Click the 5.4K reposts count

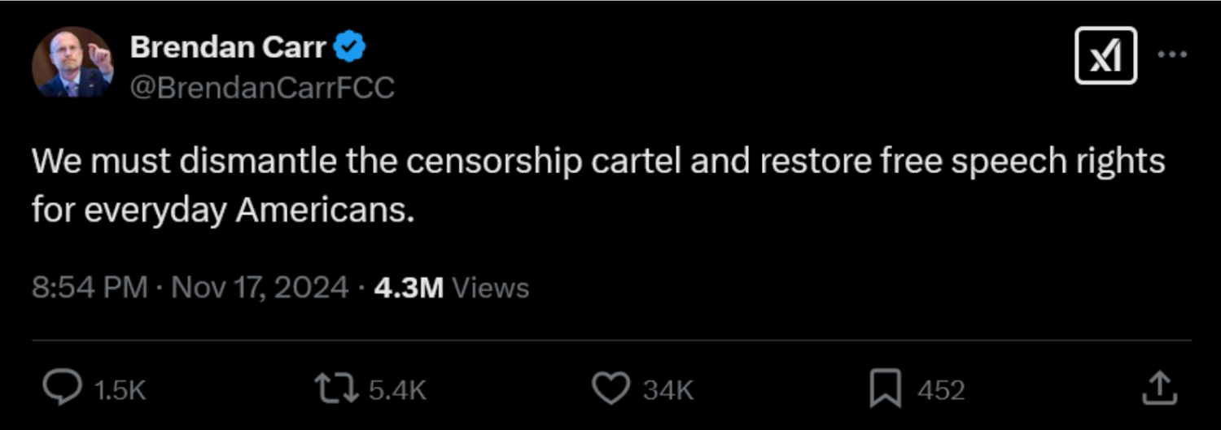point(397,390)
